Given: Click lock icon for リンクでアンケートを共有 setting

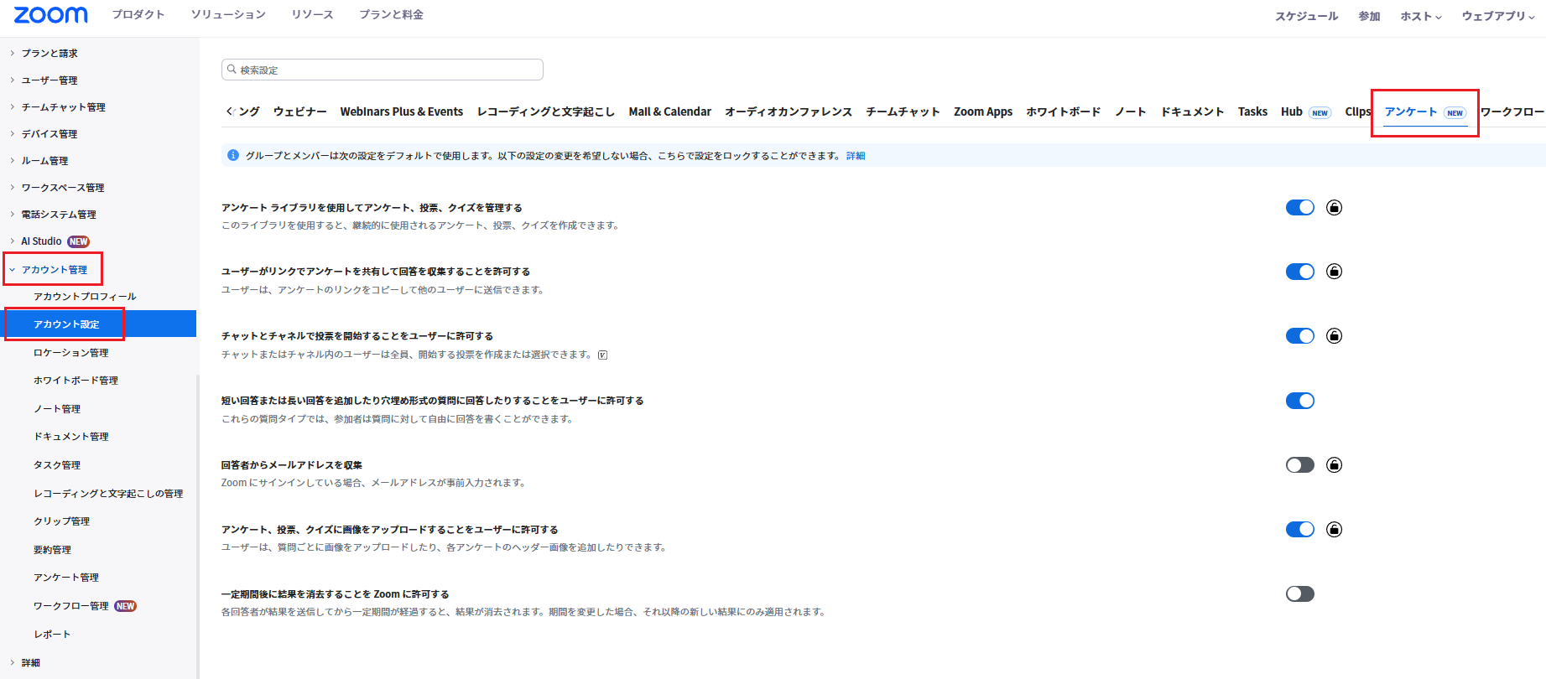Looking at the screenshot, I should tap(1334, 272).
